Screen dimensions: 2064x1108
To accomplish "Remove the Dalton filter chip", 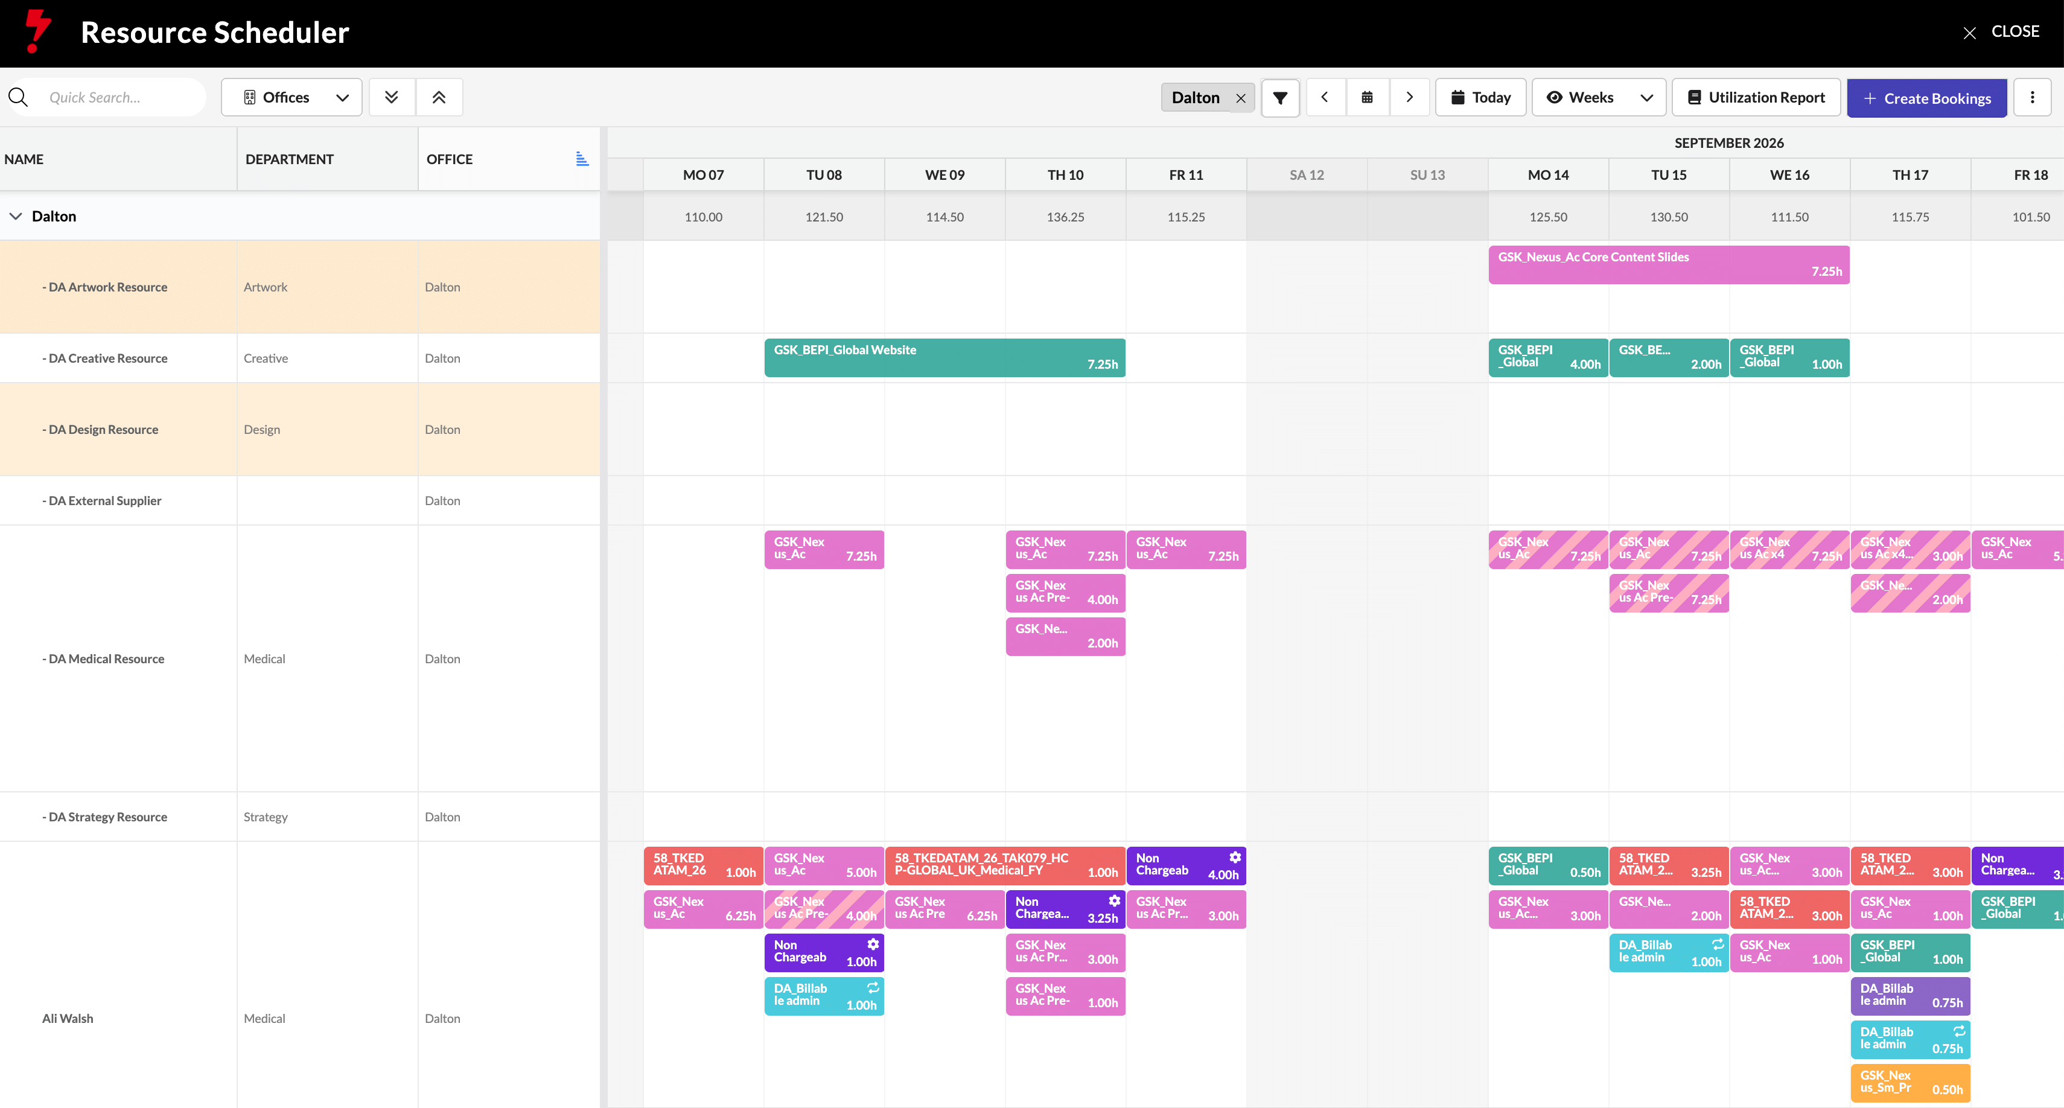I will coord(1240,98).
